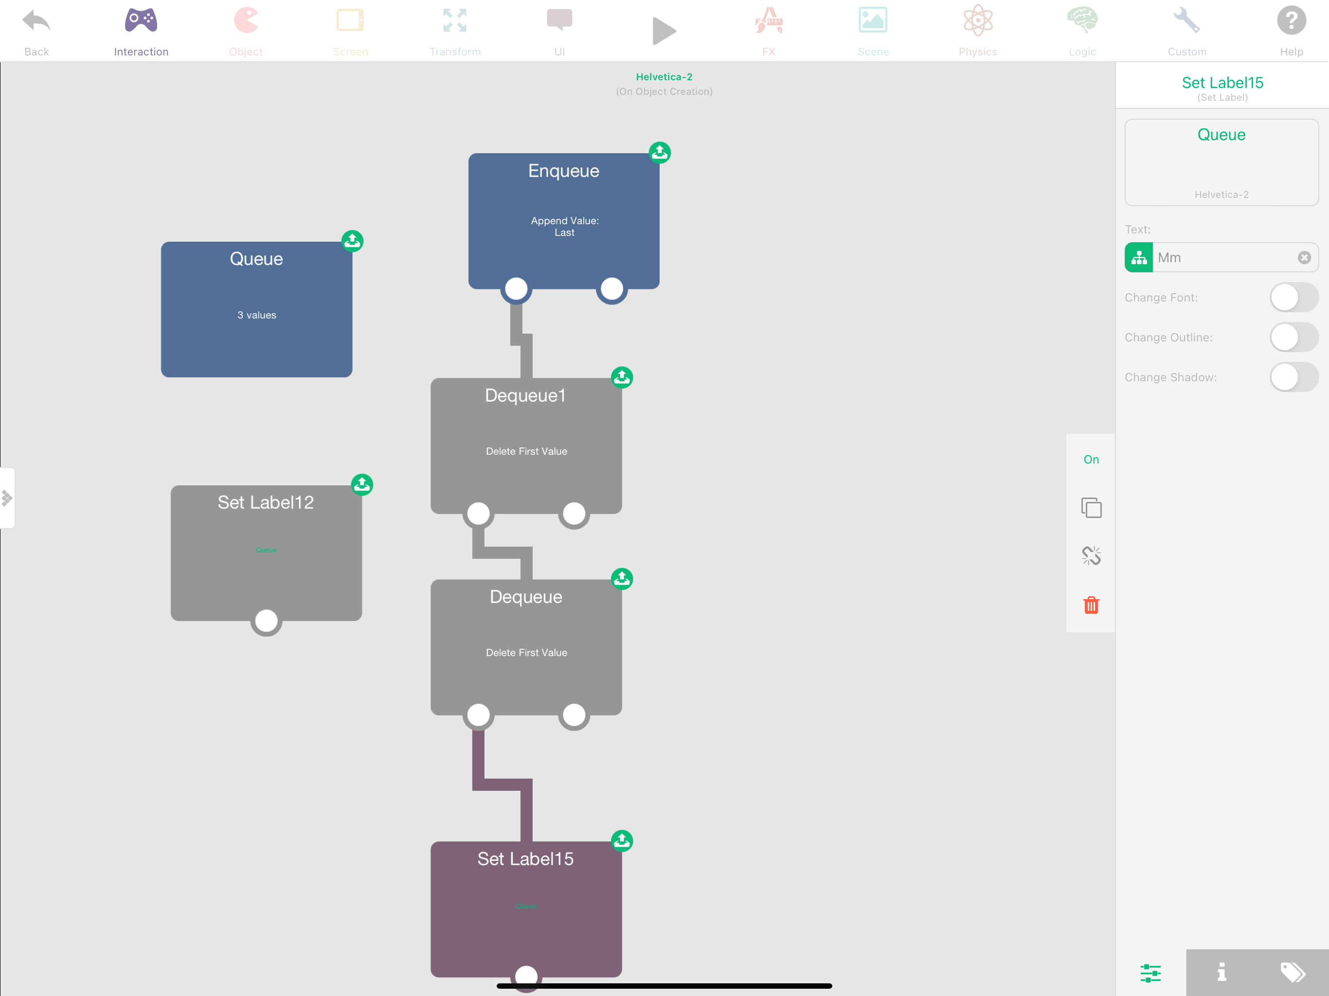Go Back using the arrow button
This screenshot has height=996, width=1329.
(36, 30)
